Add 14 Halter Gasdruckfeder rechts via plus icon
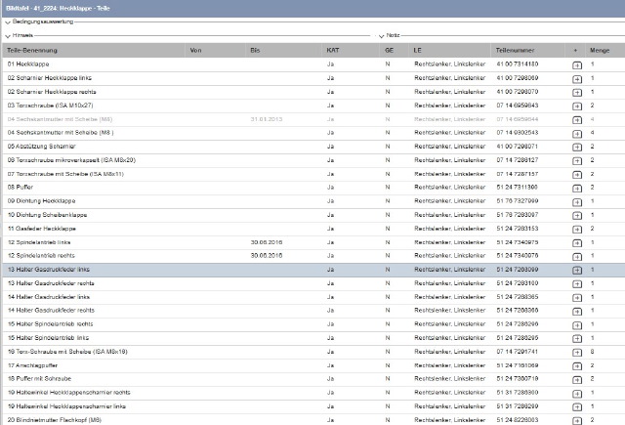 click(x=577, y=312)
